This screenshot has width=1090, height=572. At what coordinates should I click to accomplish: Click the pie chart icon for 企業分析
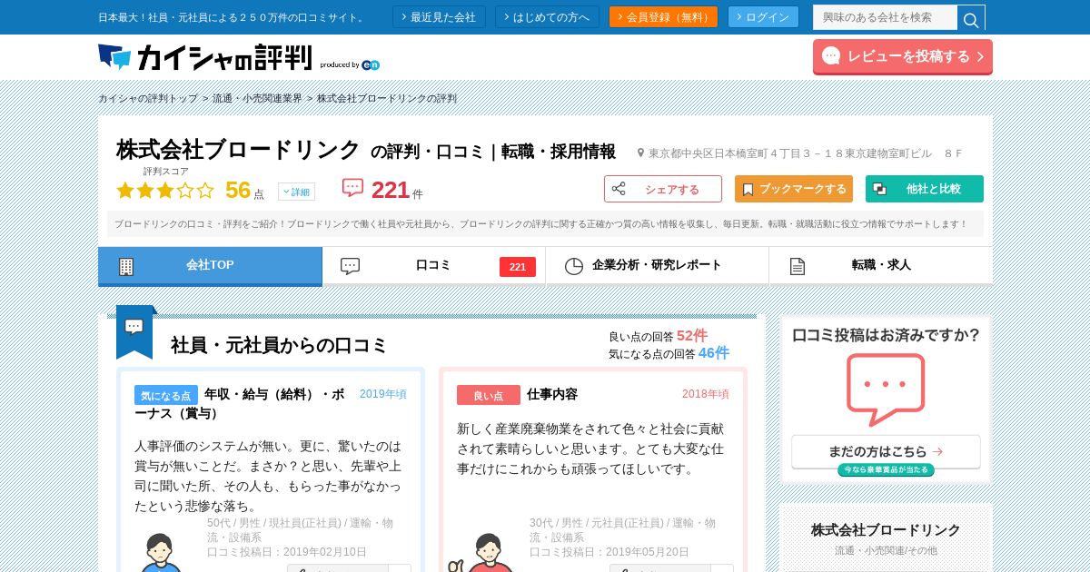573,266
